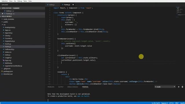Open Method.js file
Image resolution: width=185 pixels, height=104 pixels.
point(8,63)
